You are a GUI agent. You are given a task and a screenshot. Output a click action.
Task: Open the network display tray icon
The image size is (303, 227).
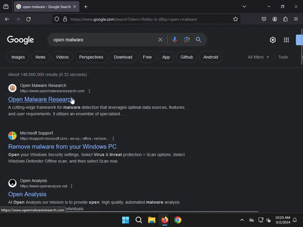261,220
